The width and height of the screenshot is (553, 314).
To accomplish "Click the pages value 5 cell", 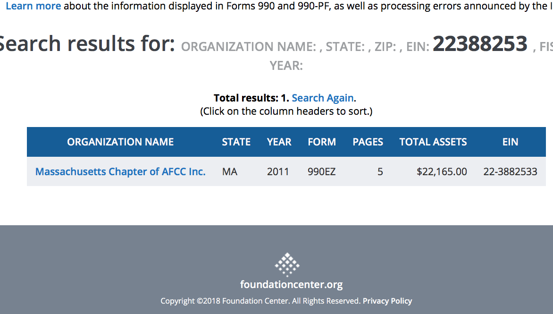I will (380, 172).
